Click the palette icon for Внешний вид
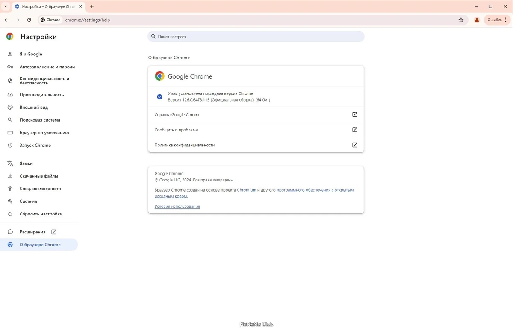 10,108
